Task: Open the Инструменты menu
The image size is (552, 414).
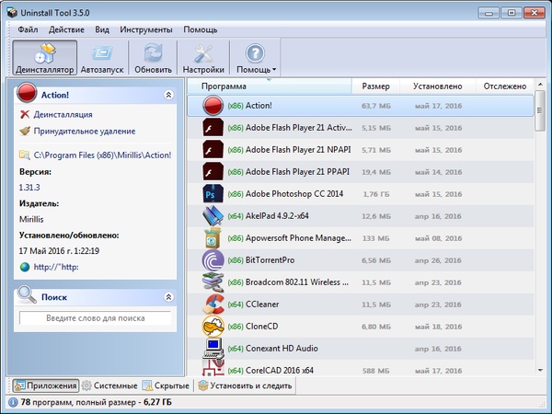Action: click(146, 30)
